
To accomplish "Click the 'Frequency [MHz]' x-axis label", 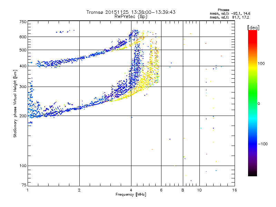I will tap(131, 195).
